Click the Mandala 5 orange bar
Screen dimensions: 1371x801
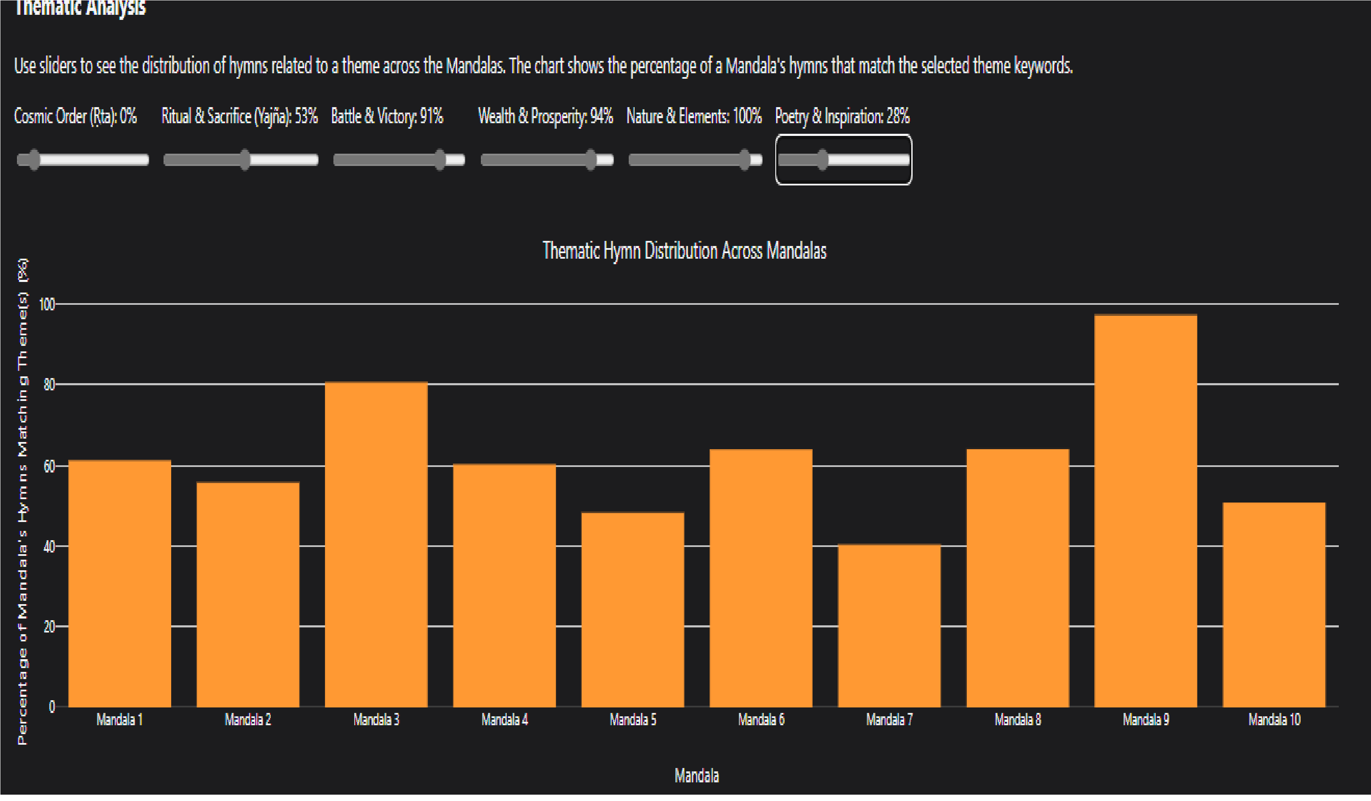(x=633, y=610)
